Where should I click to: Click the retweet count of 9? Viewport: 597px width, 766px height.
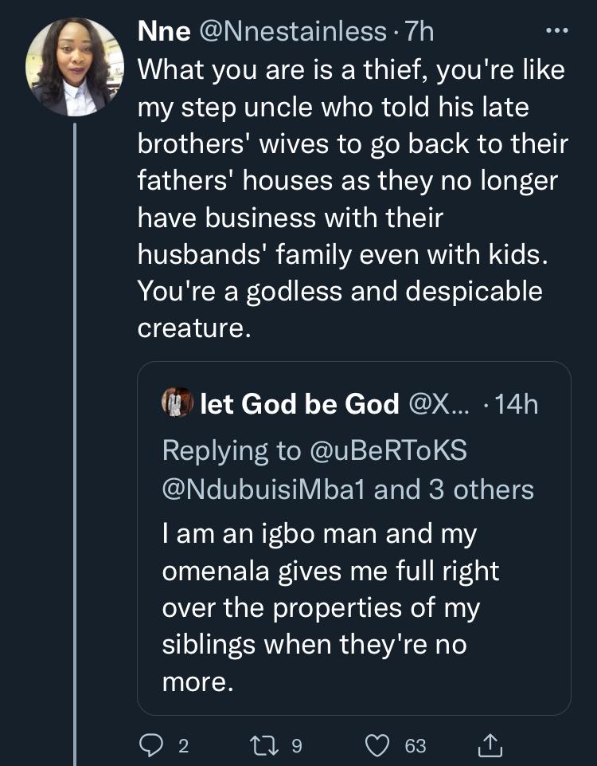click(297, 746)
